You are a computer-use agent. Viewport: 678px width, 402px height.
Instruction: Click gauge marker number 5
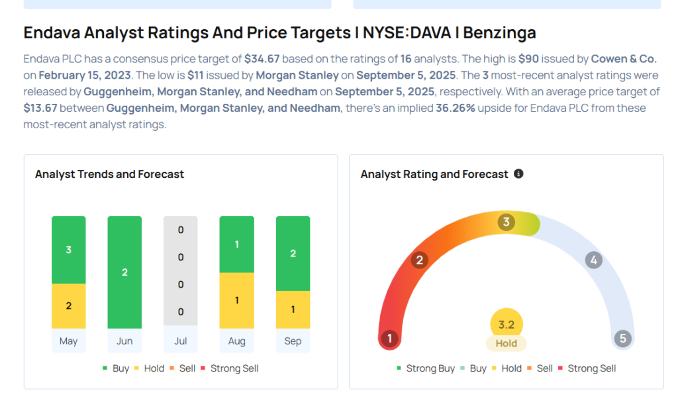tap(622, 339)
